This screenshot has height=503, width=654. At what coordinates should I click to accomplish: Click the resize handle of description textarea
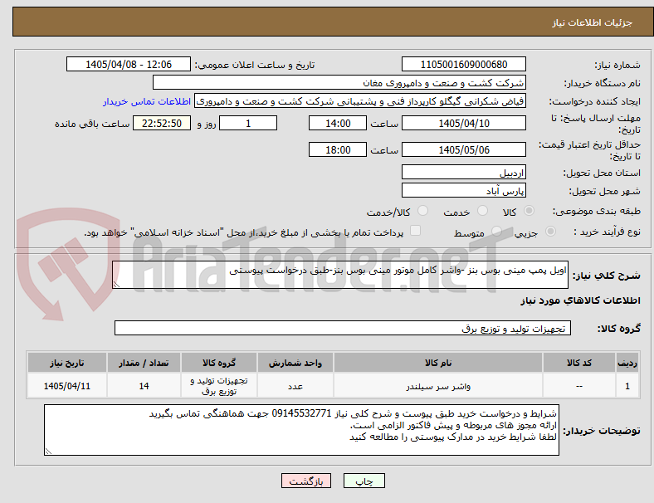click(116, 285)
